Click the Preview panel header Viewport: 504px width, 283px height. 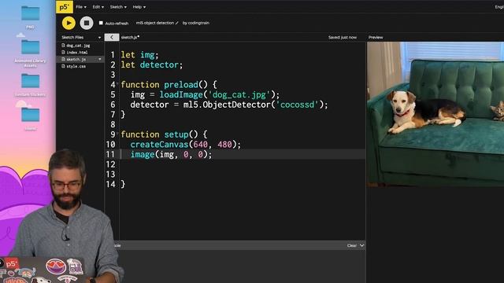[376, 37]
